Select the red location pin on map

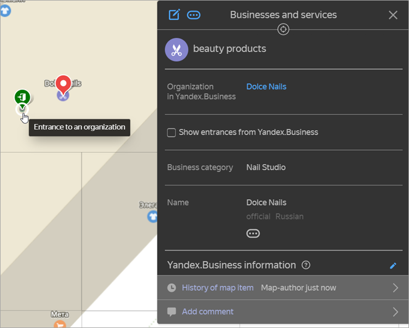point(63,85)
